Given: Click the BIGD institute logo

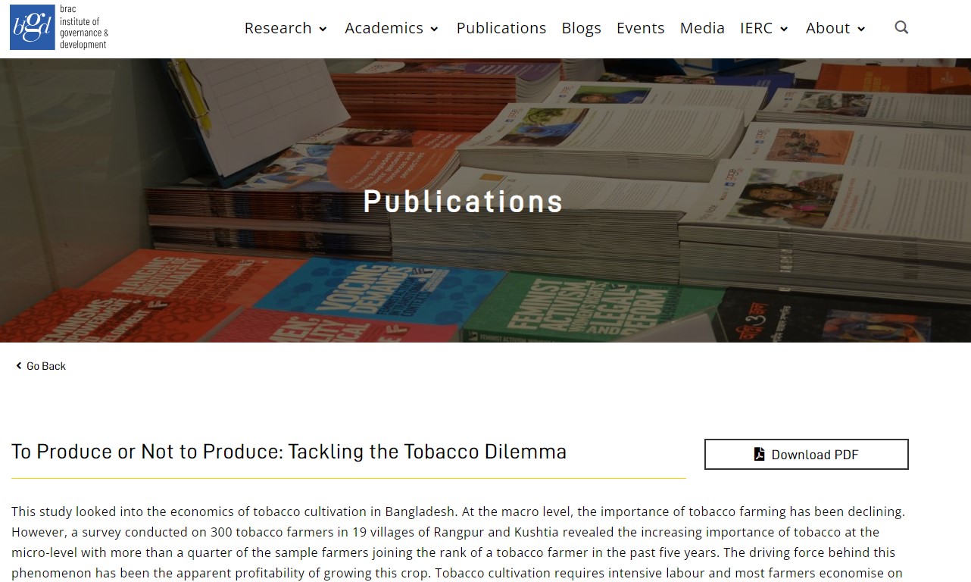Looking at the screenshot, I should [x=59, y=27].
